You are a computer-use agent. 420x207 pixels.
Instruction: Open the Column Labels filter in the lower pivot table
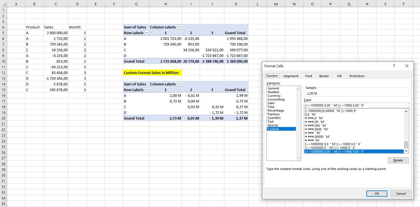click(179, 84)
